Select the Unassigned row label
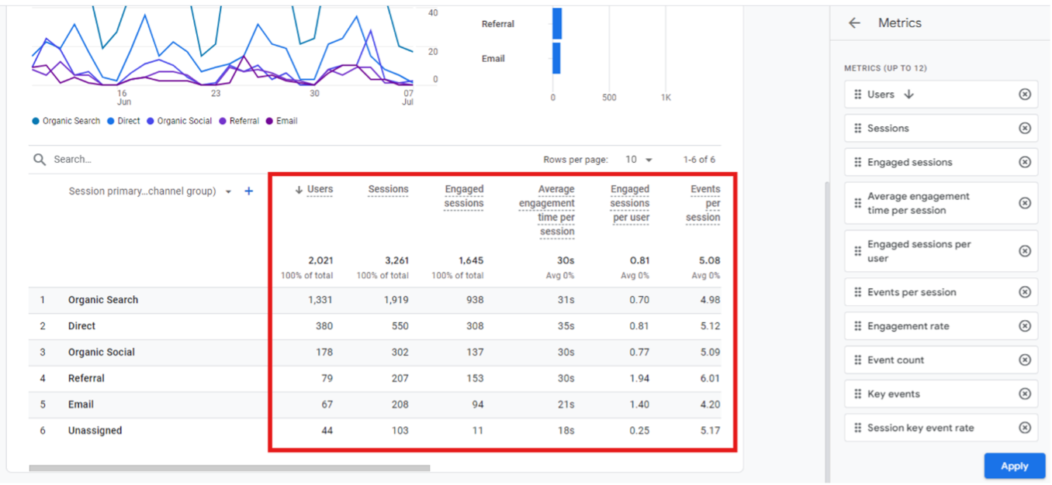Image resolution: width=1052 pixels, height=485 pixels. click(x=95, y=431)
